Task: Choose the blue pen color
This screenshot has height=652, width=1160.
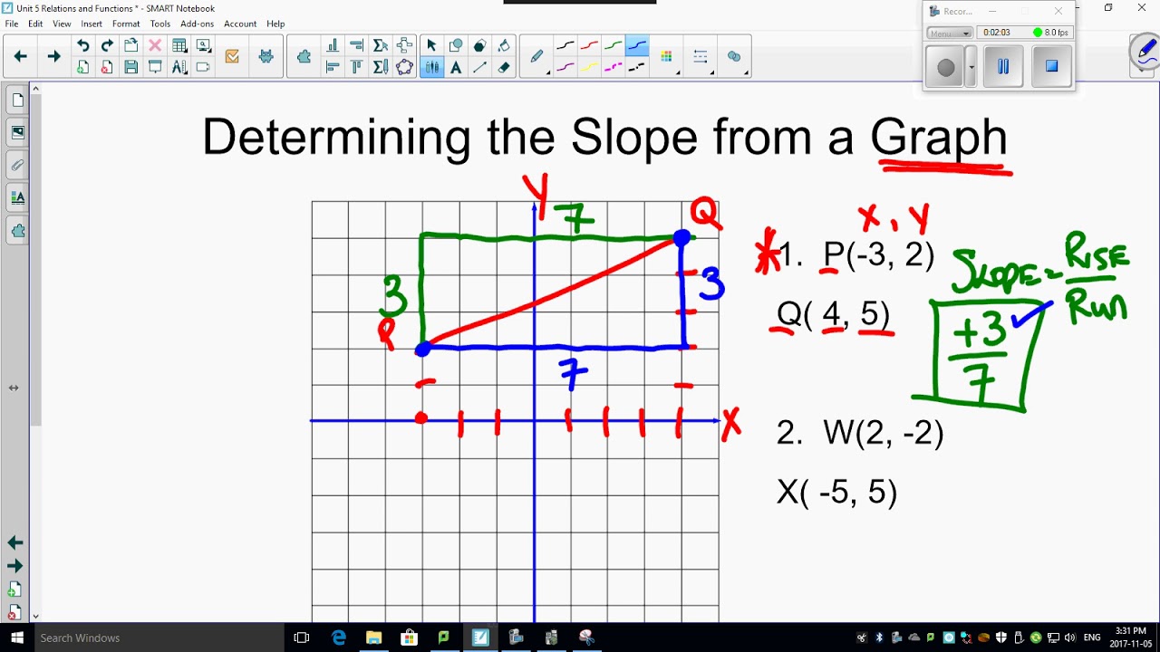Action: tap(637, 45)
